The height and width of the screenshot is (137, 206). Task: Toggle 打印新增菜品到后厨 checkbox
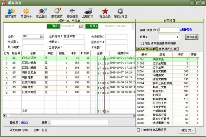point(138,130)
